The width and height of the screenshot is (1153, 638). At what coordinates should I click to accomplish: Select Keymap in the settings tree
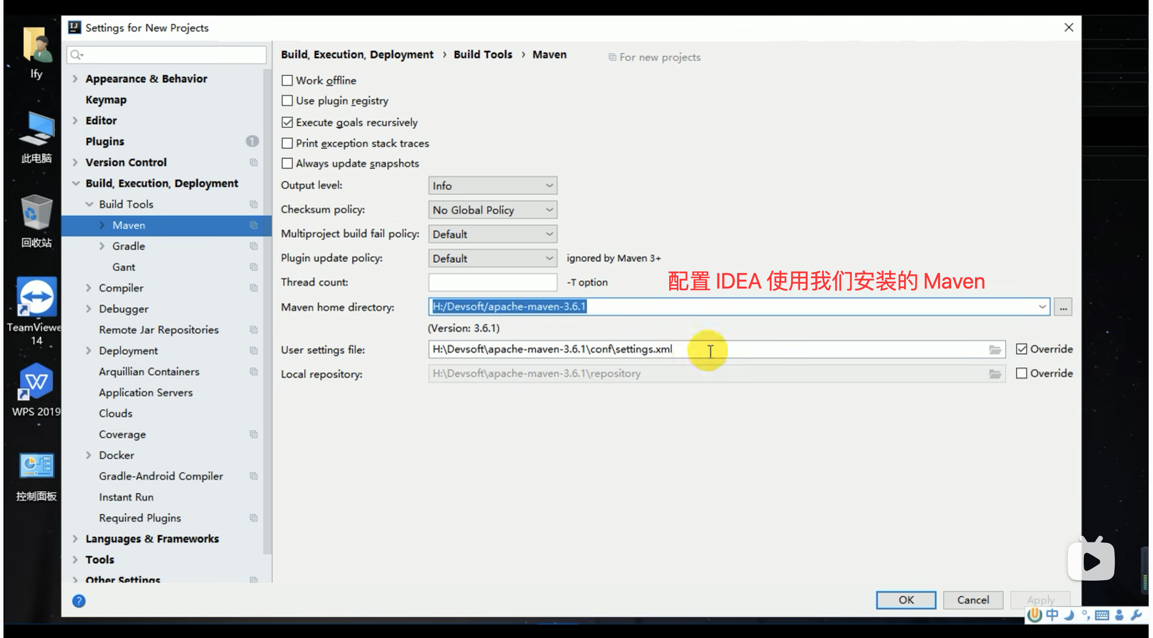tap(106, 100)
